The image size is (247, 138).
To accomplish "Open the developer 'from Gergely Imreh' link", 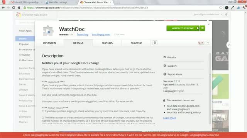I will point(101,34).
